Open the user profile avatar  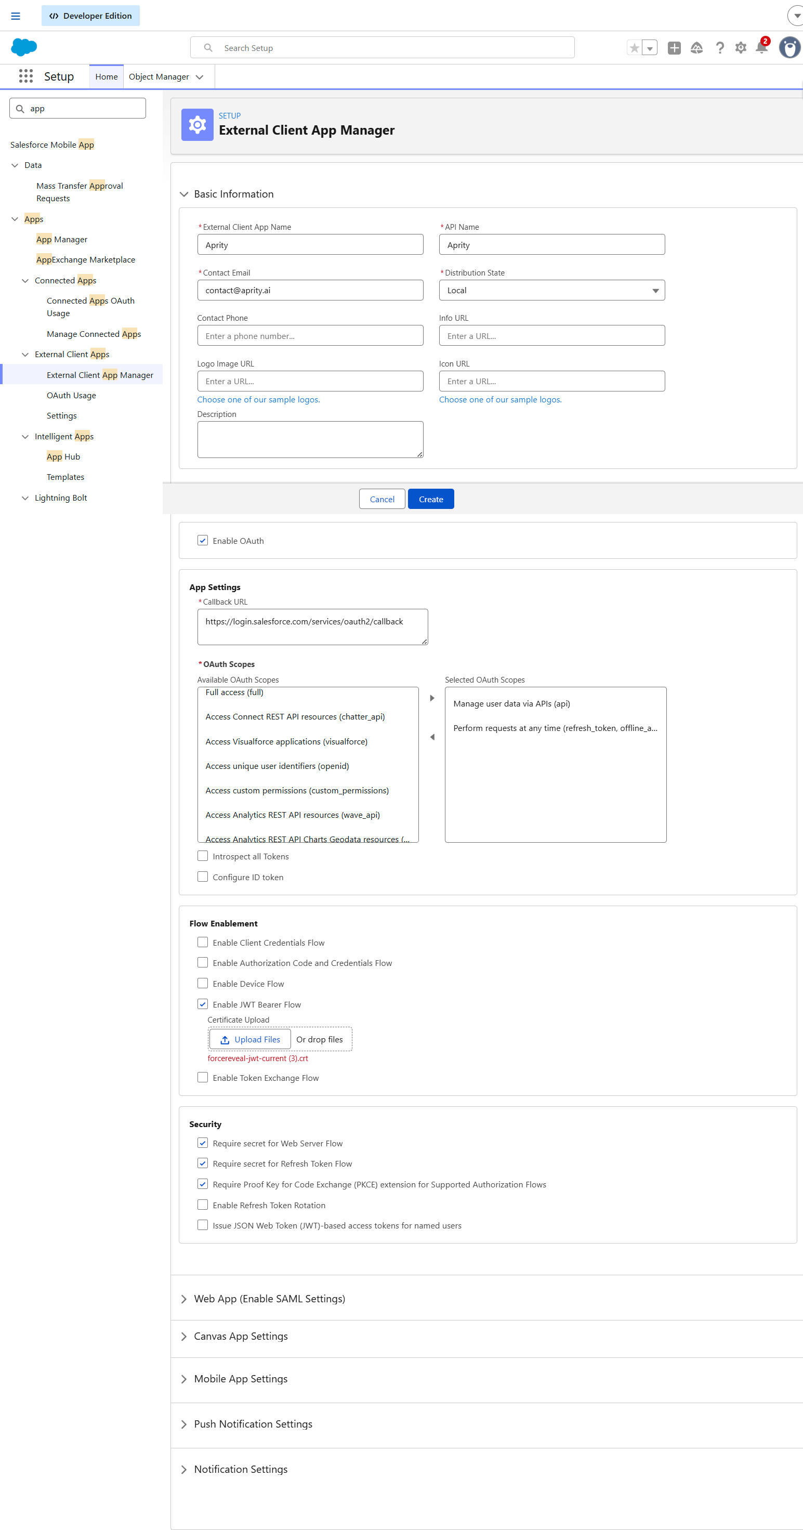click(x=789, y=47)
